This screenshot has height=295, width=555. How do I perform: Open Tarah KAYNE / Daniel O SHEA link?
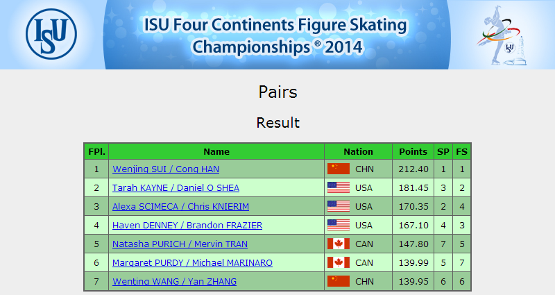(x=176, y=188)
